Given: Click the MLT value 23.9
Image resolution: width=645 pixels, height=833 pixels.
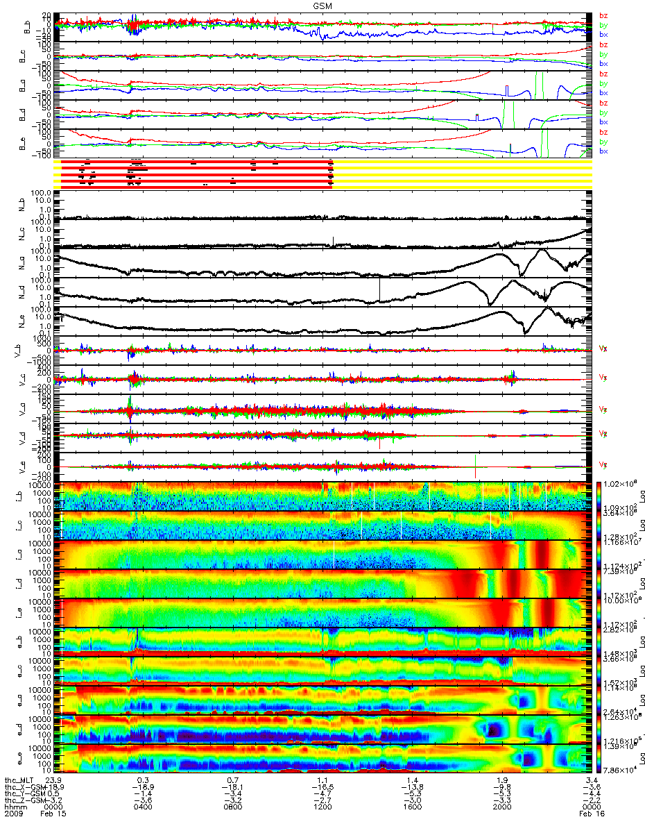Looking at the screenshot, I should [53, 781].
